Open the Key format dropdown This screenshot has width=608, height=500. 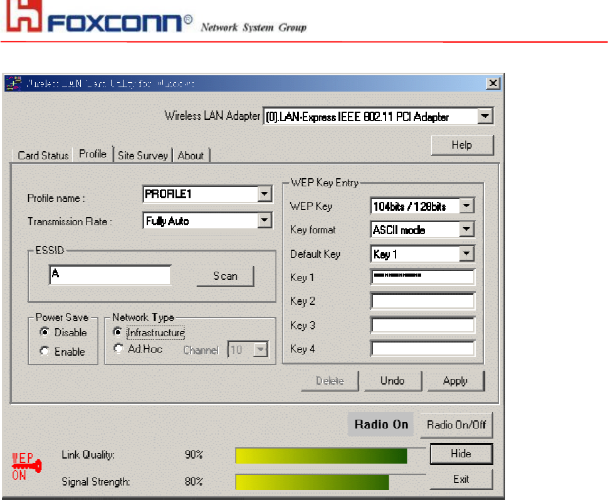[466, 230]
